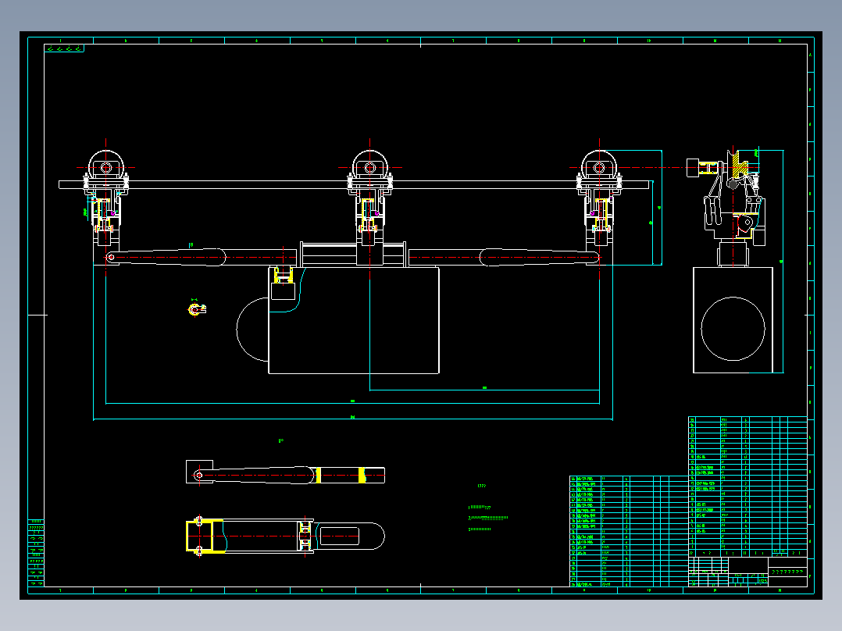The image size is (842, 631).
Task: Select the three-line green notes block
Action: click(x=488, y=518)
